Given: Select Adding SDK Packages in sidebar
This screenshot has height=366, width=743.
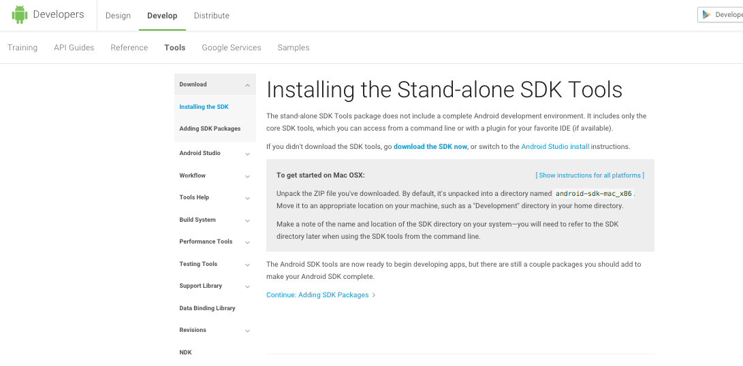Looking at the screenshot, I should [210, 129].
